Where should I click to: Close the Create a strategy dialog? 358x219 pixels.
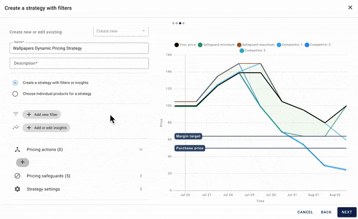[x=350, y=8]
